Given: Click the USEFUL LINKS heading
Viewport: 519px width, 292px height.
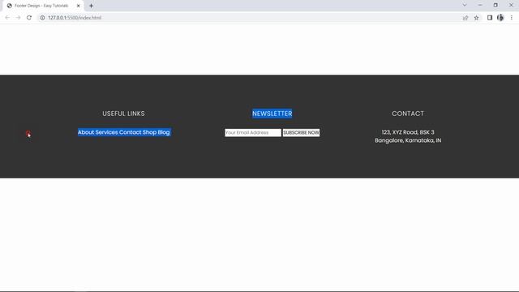Looking at the screenshot, I should 123,114.
